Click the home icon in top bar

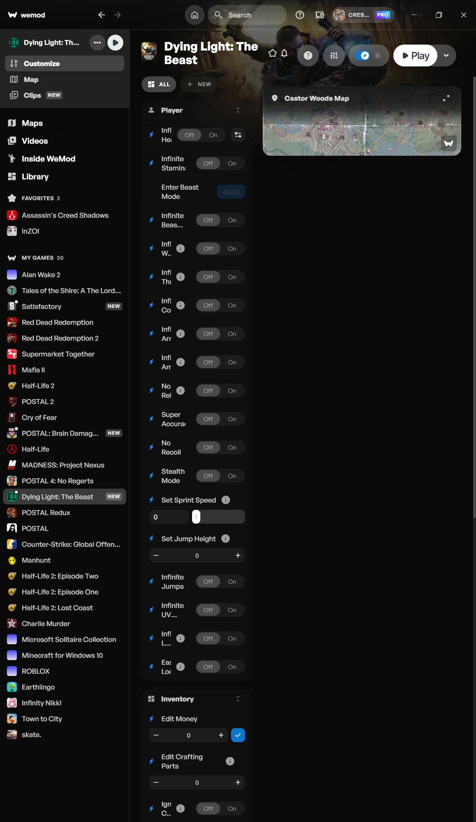coord(195,15)
